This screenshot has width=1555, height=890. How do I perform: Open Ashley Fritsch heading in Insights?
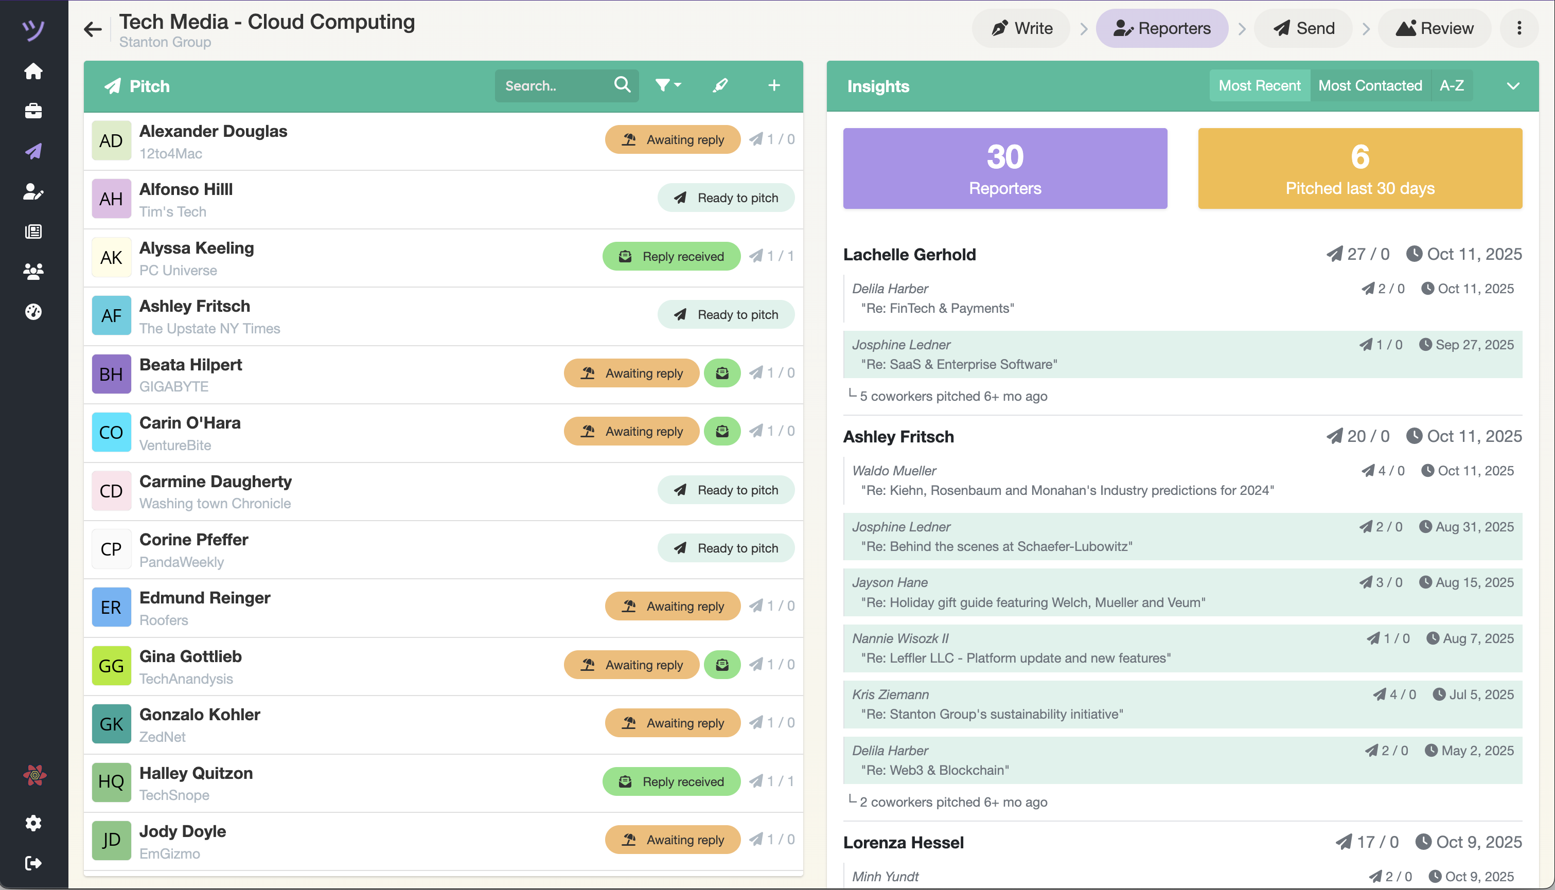click(898, 436)
